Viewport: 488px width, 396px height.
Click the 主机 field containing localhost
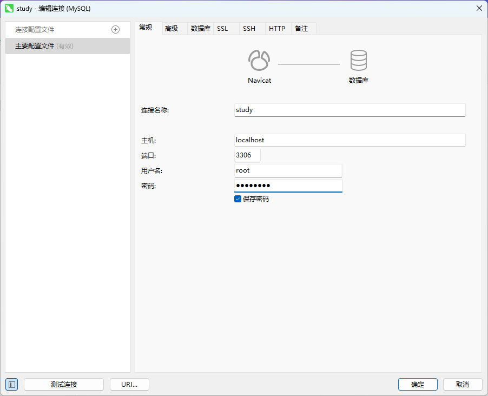click(349, 140)
